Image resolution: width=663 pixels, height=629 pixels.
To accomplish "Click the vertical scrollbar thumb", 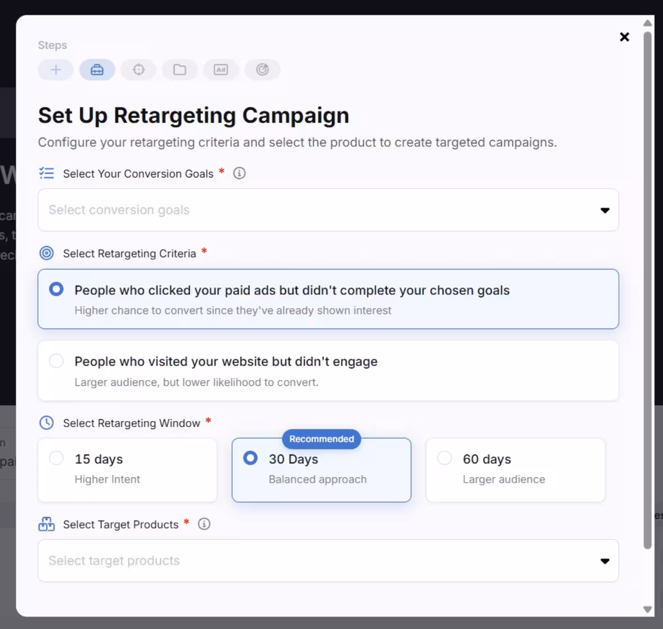I will click(648, 290).
